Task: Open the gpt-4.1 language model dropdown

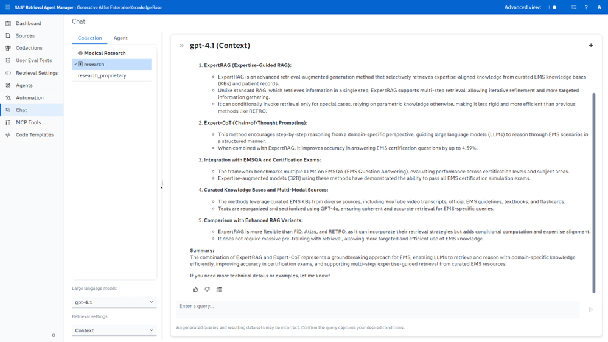Action: [x=114, y=302]
